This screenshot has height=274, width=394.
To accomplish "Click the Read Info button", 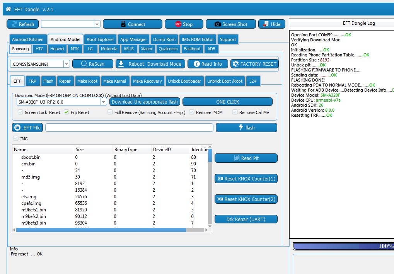I will point(208,64).
